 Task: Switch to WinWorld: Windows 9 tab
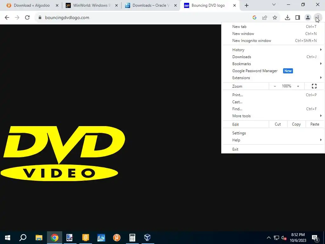pyautogui.click(x=92, y=5)
